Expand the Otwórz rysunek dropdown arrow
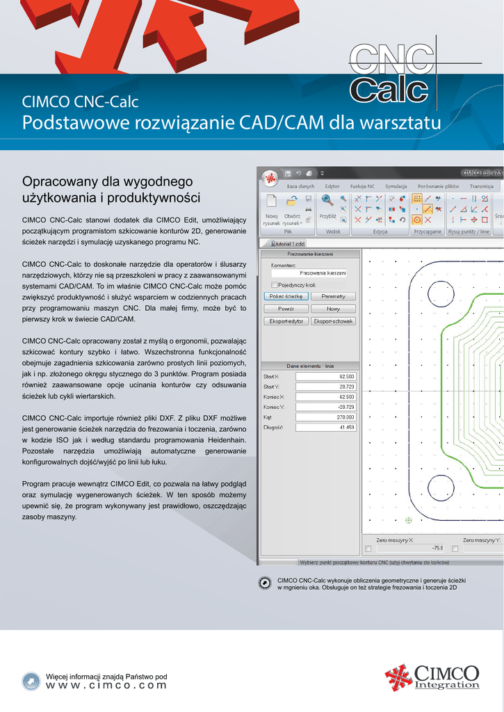This screenshot has width=504, height=712. pyautogui.click(x=302, y=223)
